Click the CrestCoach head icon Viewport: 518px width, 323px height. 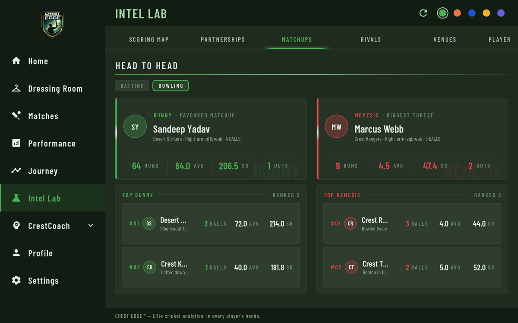tap(16, 226)
